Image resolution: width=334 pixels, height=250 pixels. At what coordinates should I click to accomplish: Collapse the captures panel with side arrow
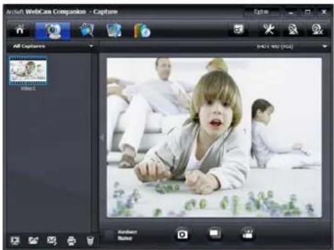102,138
